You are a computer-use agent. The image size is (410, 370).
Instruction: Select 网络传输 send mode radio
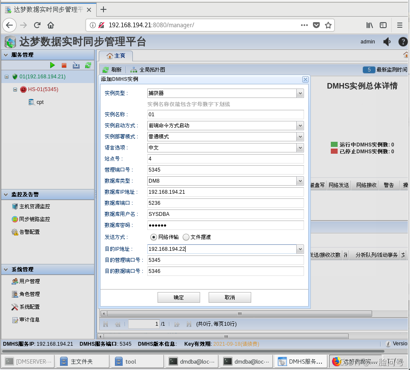click(154, 237)
